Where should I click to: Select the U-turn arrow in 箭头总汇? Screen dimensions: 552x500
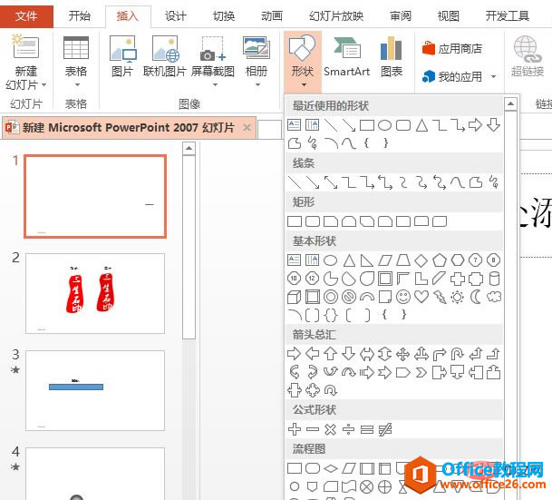click(458, 353)
